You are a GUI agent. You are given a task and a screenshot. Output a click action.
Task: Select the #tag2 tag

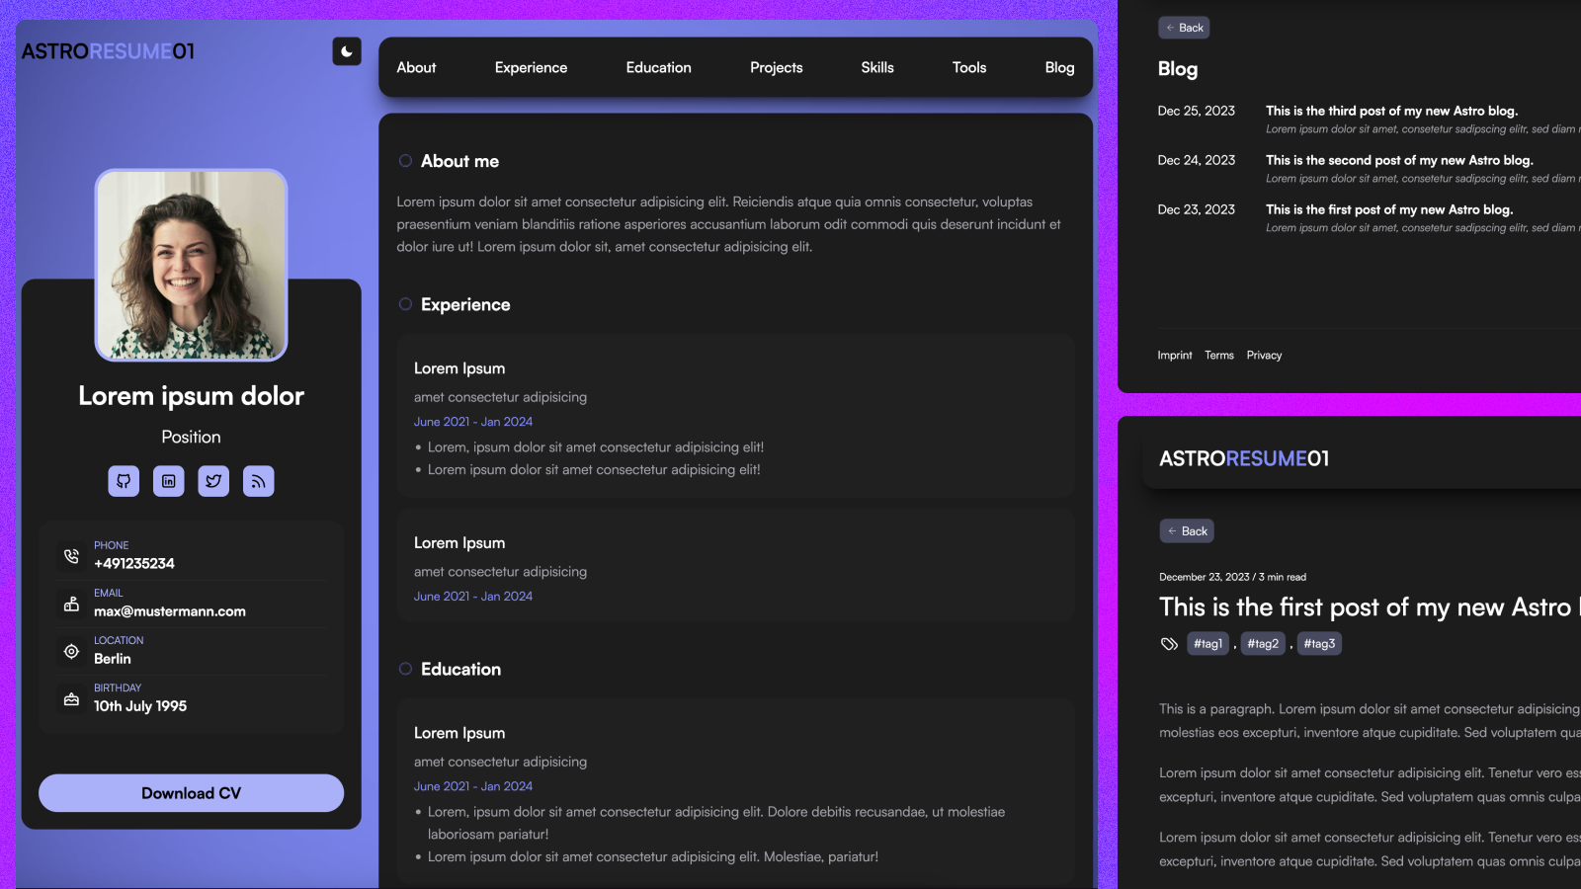click(1263, 644)
